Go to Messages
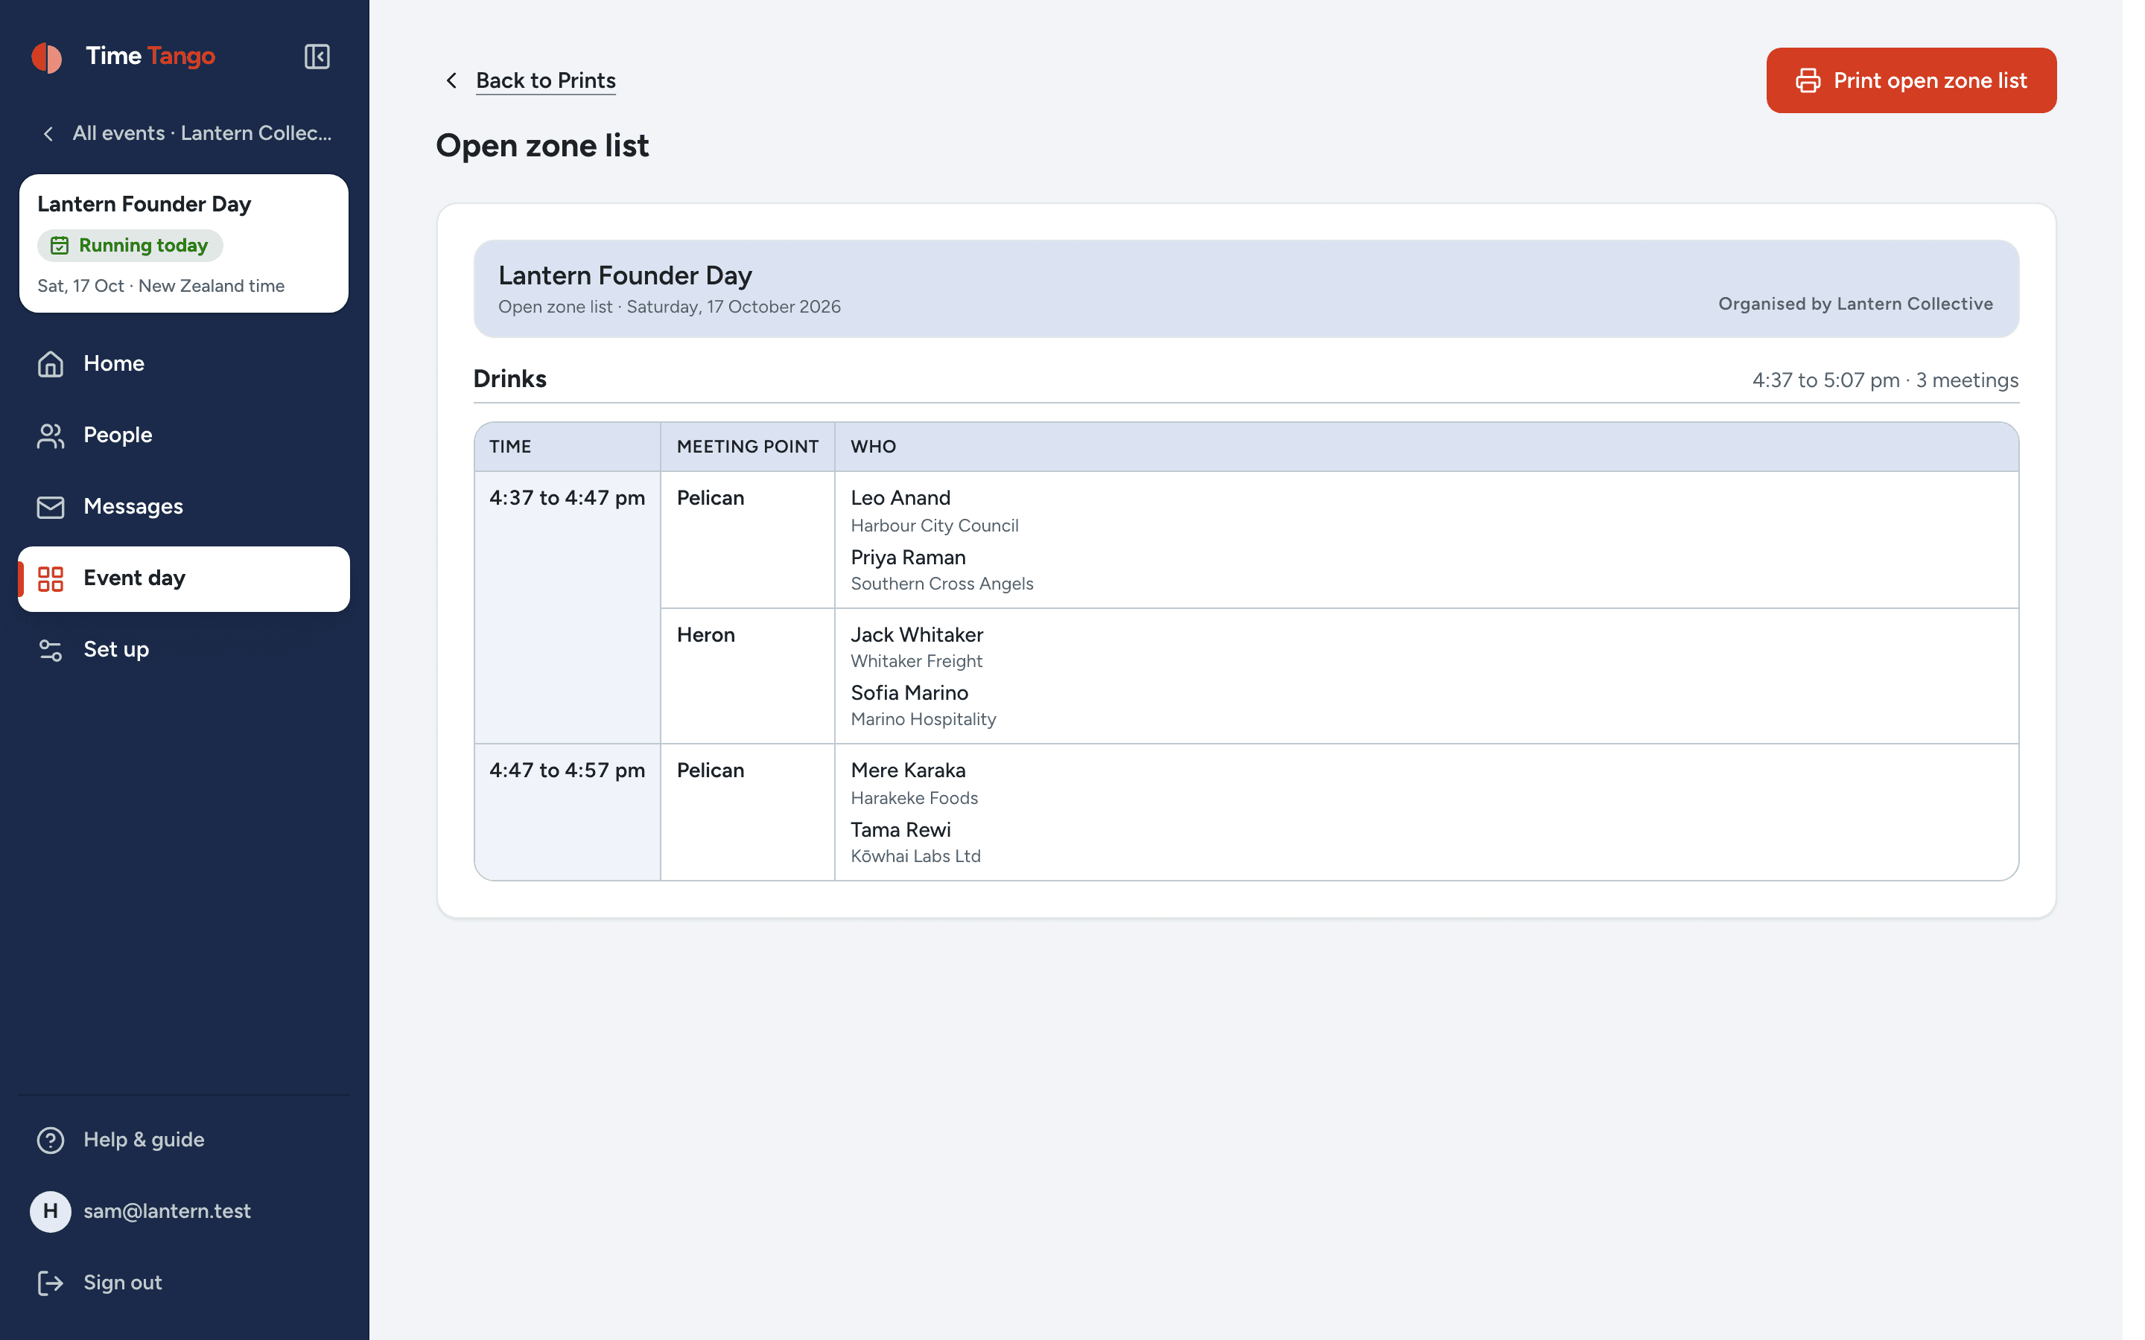 [x=183, y=507]
